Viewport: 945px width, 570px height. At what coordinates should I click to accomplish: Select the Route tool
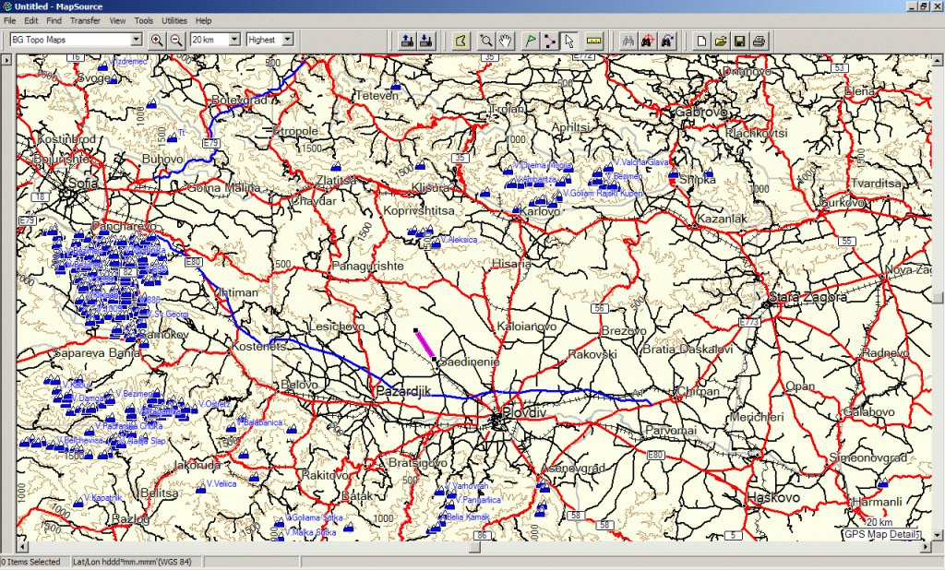(x=550, y=40)
